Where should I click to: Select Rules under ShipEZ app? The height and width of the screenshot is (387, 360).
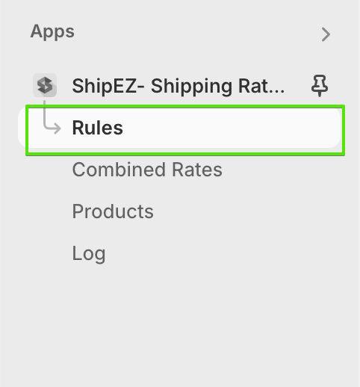(x=97, y=128)
